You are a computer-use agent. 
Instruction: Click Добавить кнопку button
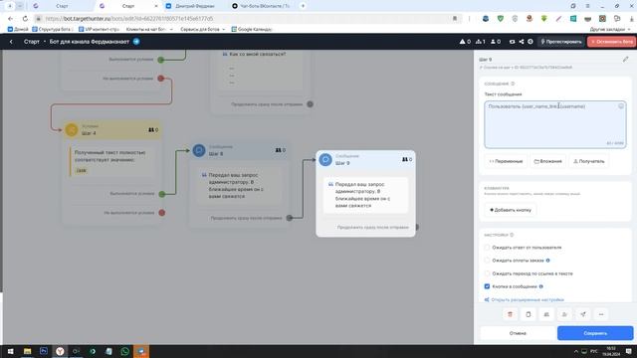511,210
